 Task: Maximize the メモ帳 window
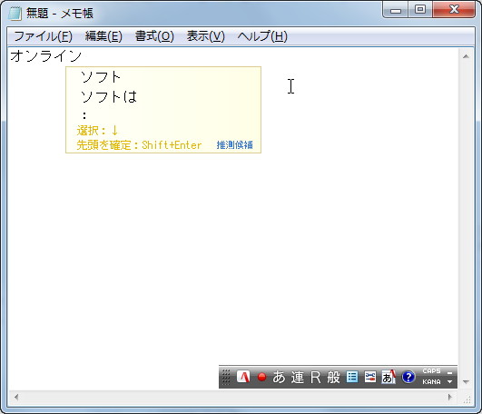(420, 9)
